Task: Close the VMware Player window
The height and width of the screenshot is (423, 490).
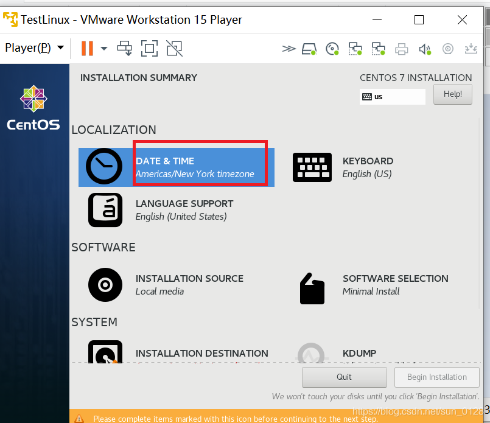Action: (x=462, y=19)
